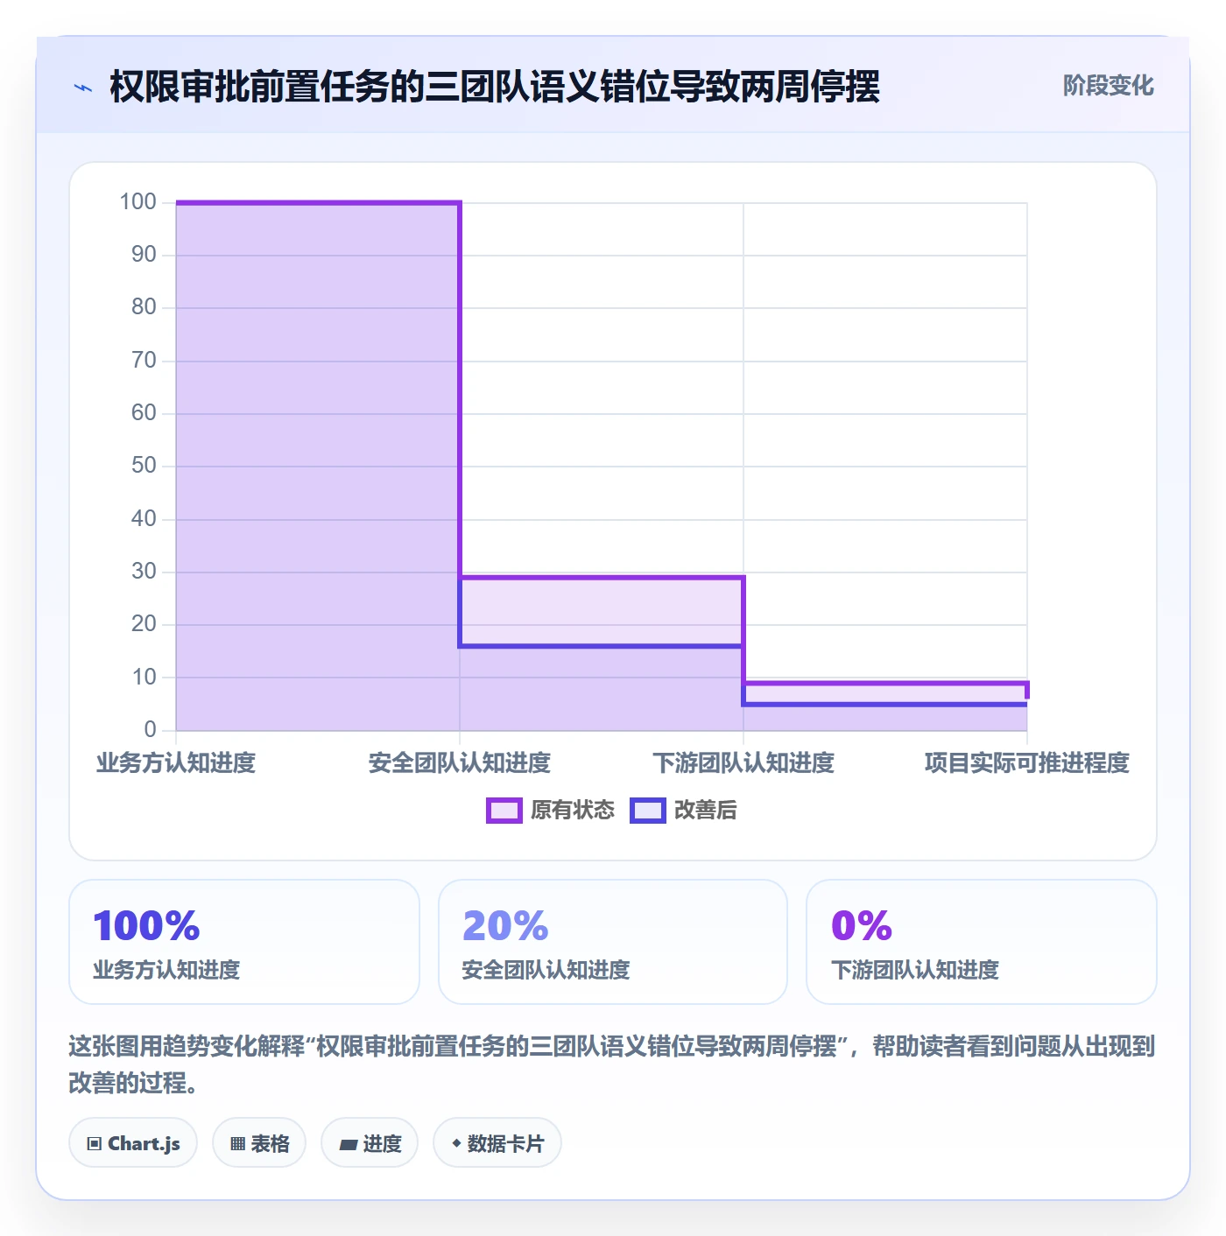The width and height of the screenshot is (1226, 1236).
Task: Click the lightning bolt icon beside the title
Action: pyautogui.click(x=83, y=88)
